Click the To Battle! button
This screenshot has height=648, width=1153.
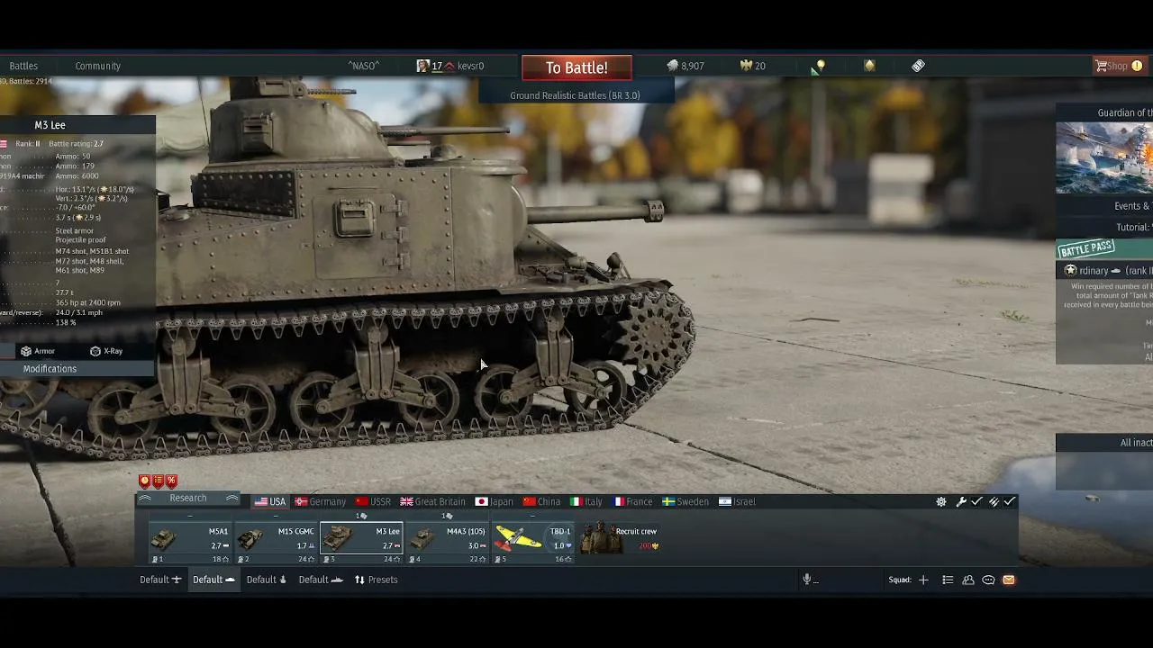coord(576,67)
